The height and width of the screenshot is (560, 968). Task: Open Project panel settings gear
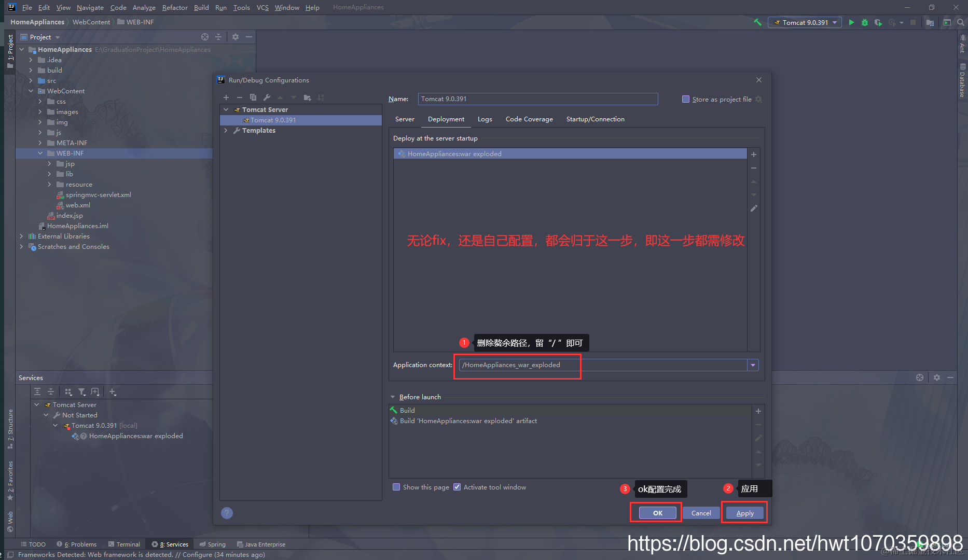click(236, 37)
